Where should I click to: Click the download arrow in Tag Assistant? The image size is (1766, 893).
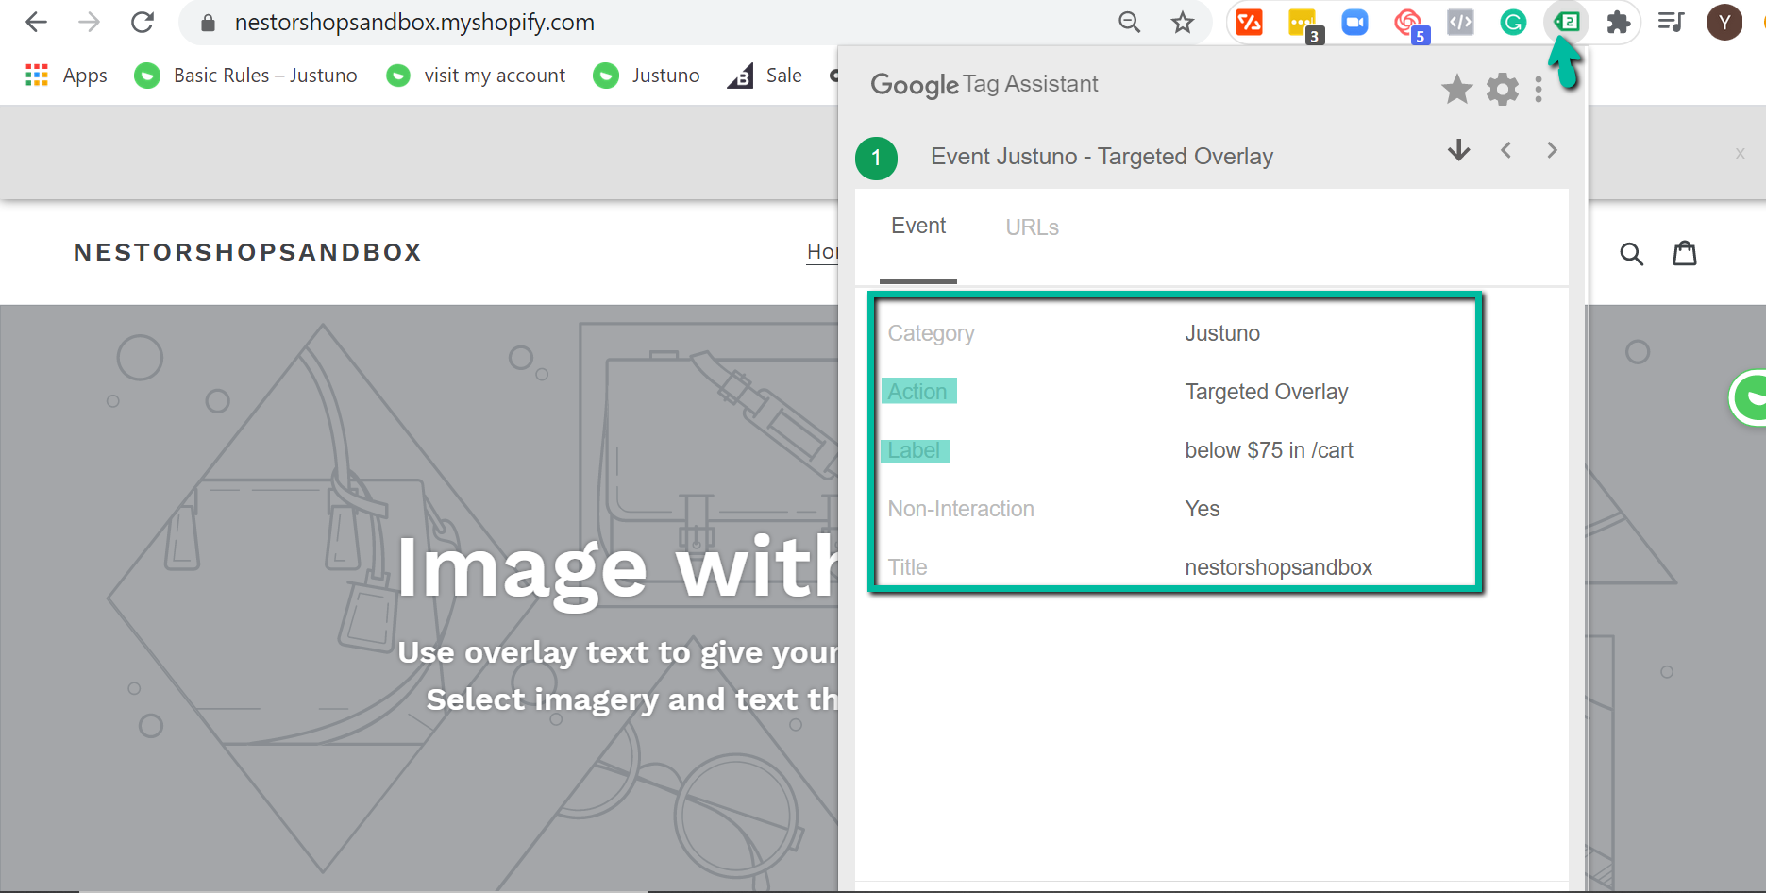(x=1458, y=151)
